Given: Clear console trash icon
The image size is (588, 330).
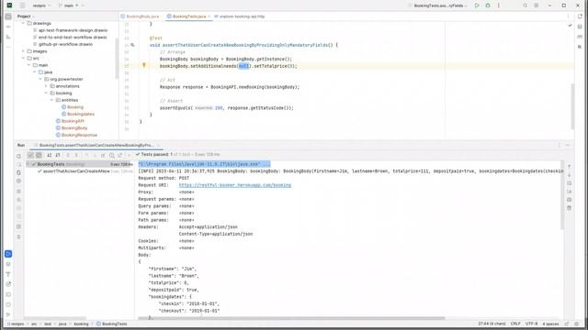Looking at the screenshot, I should coord(570,208).
